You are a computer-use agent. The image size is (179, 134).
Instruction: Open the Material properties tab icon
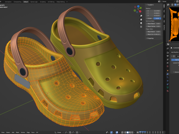point(167,91)
